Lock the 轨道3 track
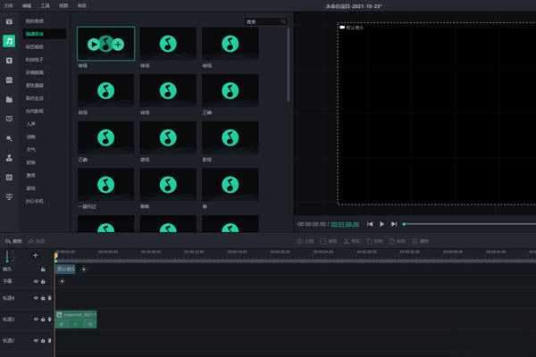 pyautogui.click(x=43, y=319)
